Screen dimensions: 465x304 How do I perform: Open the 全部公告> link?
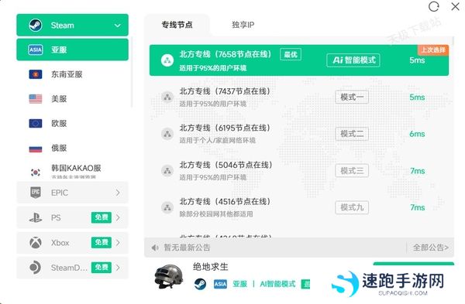[431, 248]
